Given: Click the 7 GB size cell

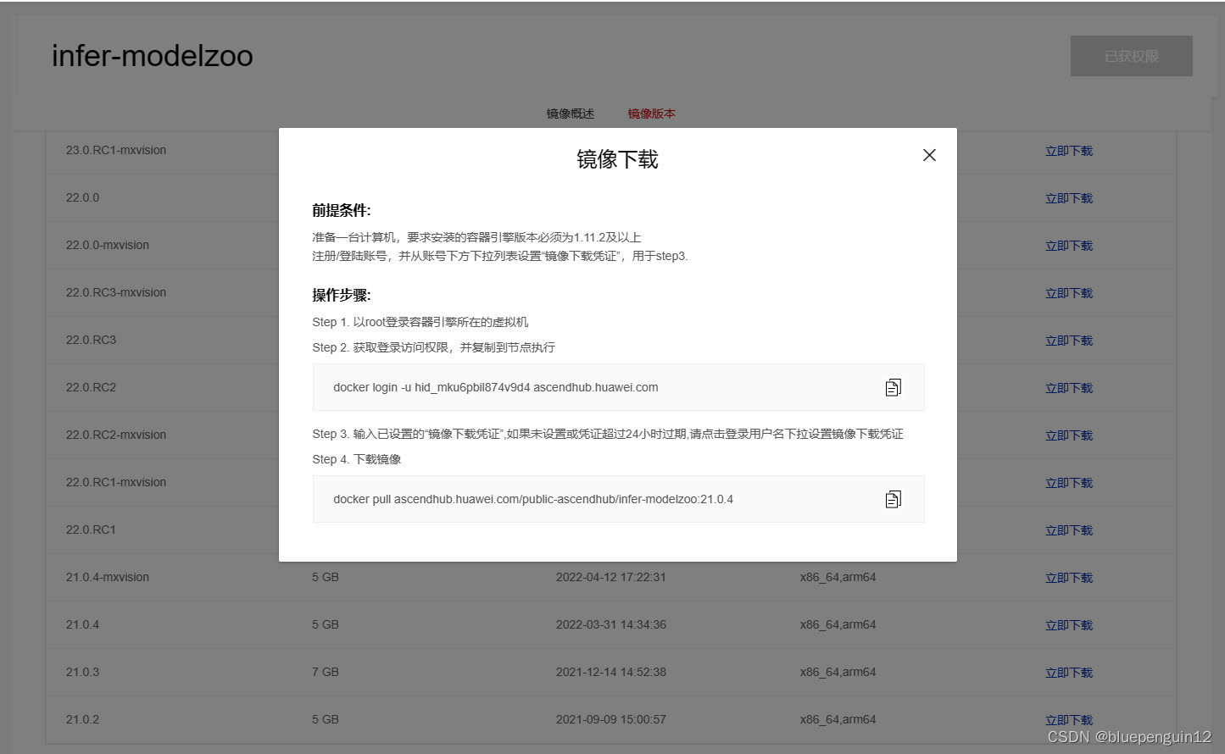Looking at the screenshot, I should tap(326, 672).
